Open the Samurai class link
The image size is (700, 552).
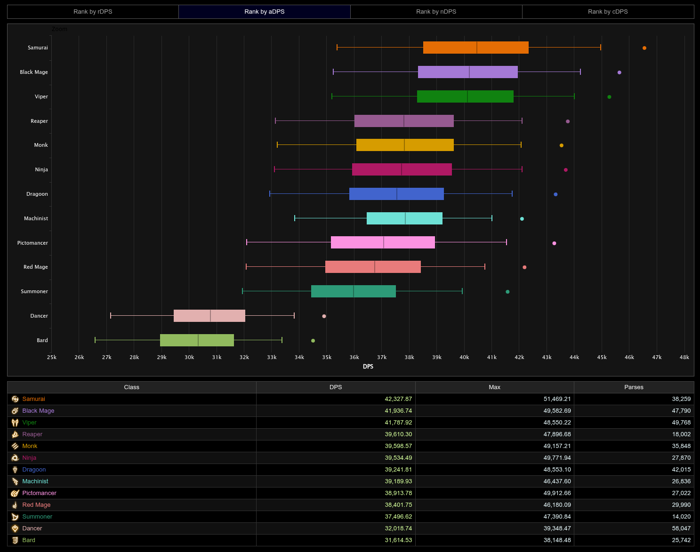33,399
